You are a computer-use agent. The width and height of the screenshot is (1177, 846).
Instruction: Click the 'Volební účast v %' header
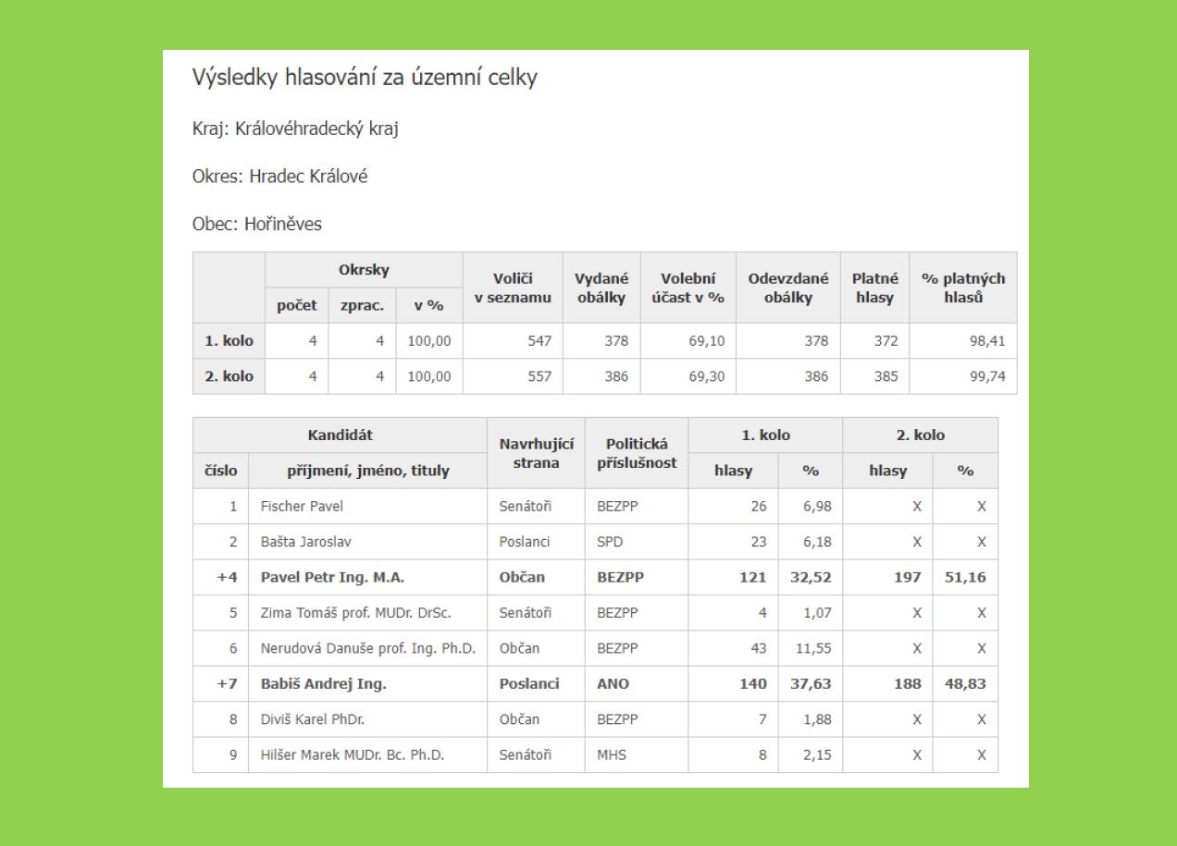point(688,288)
